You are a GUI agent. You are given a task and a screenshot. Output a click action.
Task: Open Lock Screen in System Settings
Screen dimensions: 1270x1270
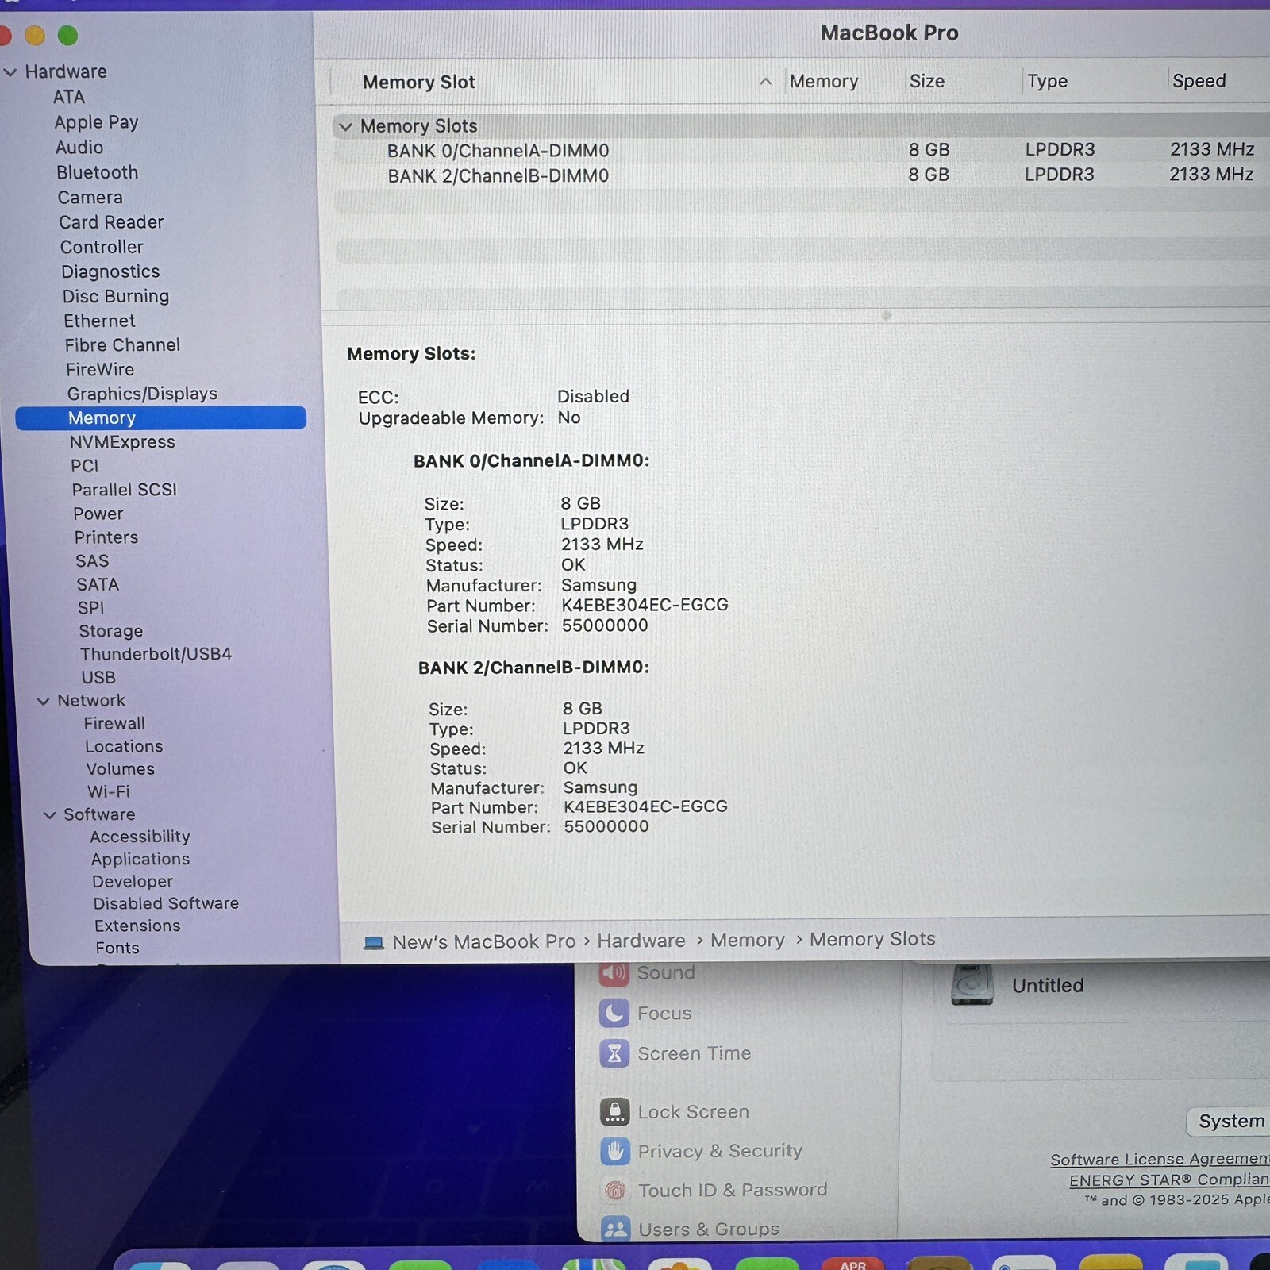tap(693, 1112)
